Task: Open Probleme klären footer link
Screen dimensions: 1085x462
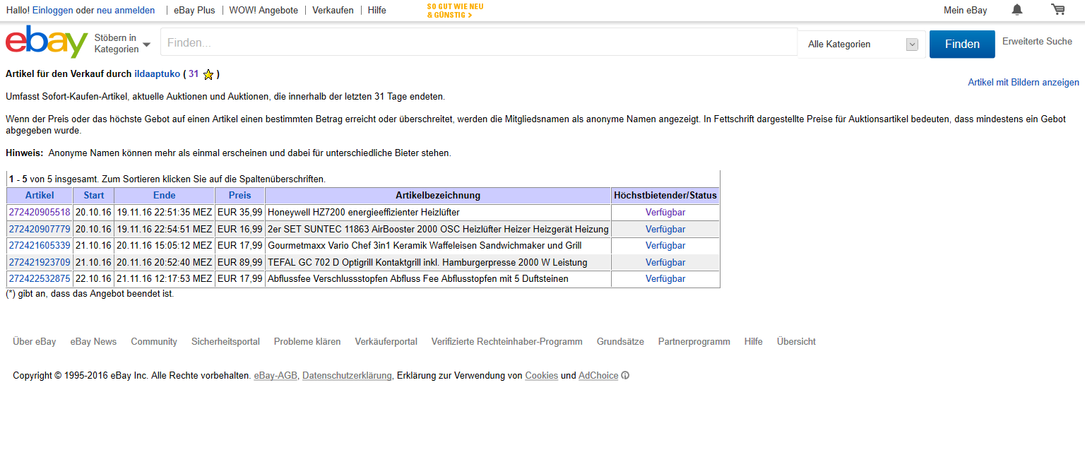Action: (x=307, y=341)
